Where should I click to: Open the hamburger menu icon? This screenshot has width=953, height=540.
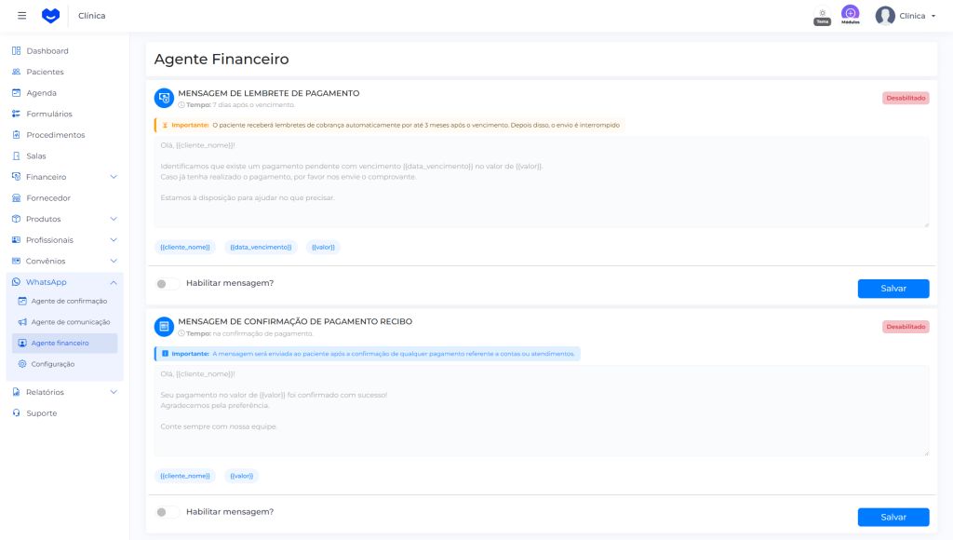(x=22, y=16)
